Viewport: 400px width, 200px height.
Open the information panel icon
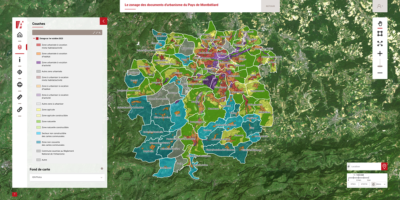pyautogui.click(x=20, y=59)
